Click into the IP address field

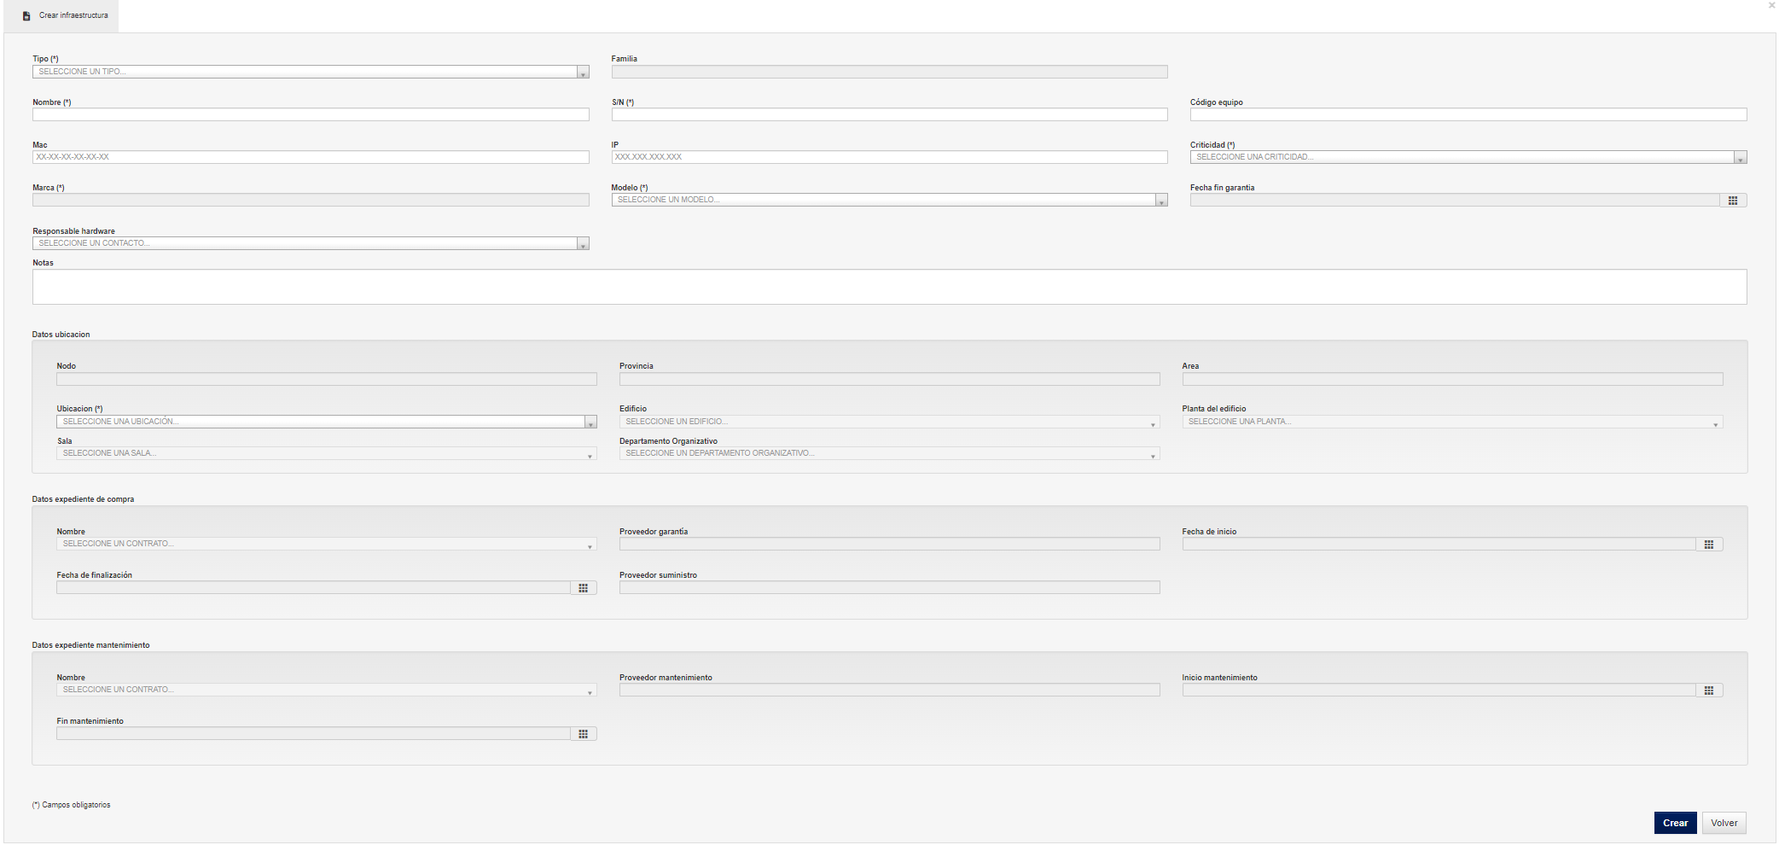pos(889,157)
